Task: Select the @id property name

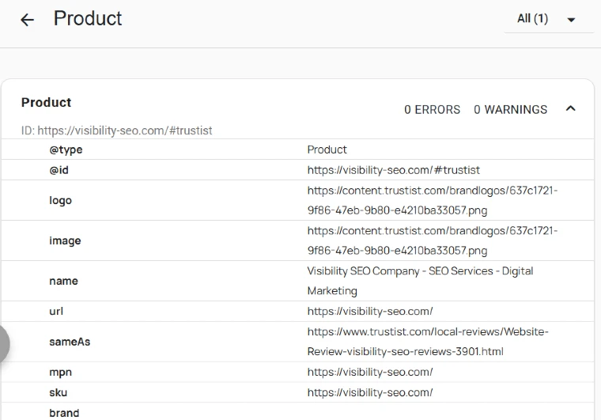Action: [x=59, y=170]
